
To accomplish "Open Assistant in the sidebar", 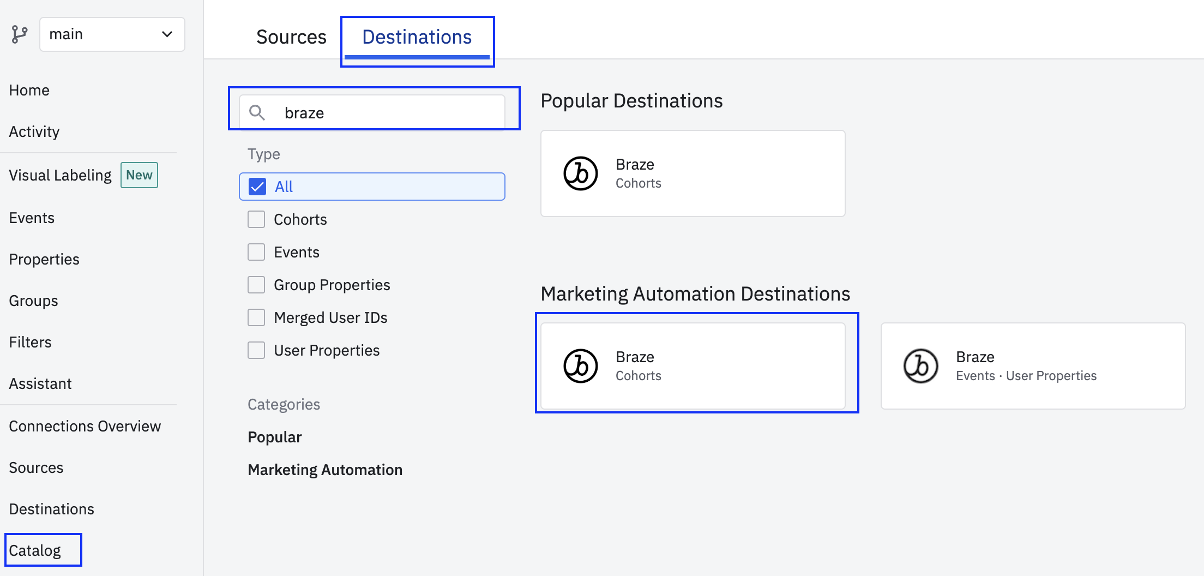I will click(x=40, y=383).
